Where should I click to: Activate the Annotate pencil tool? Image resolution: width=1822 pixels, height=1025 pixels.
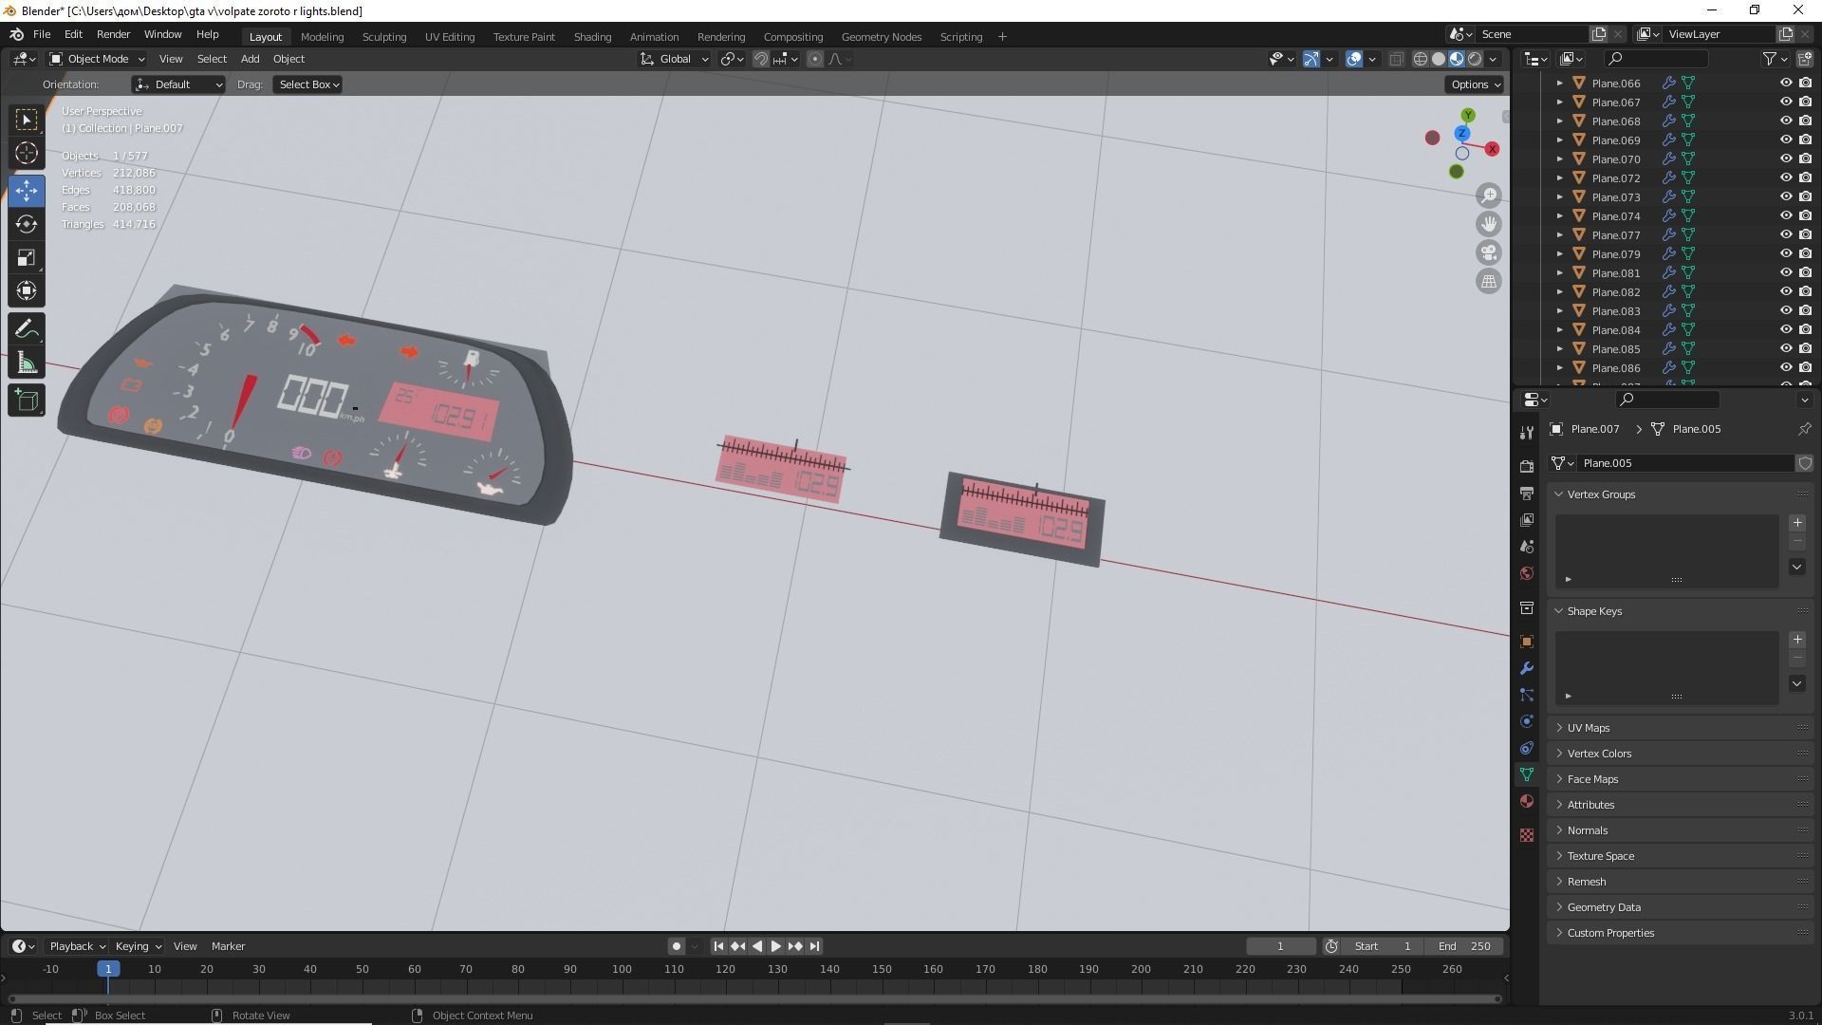pos(27,329)
